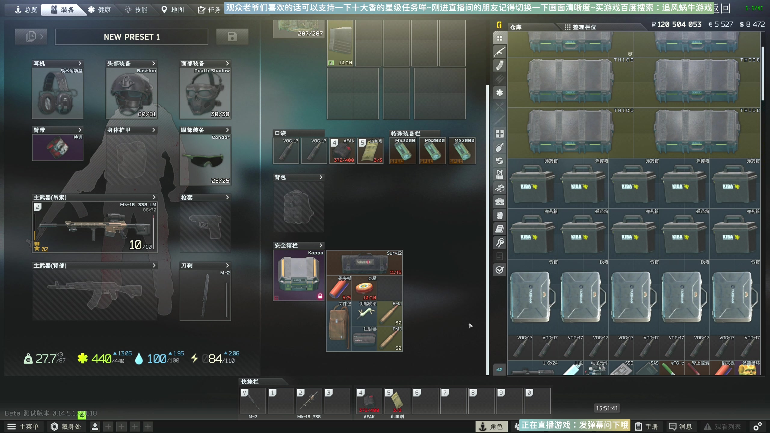770x433 pixels.
Task: Toggle the barter arrows filter
Action: [500, 161]
